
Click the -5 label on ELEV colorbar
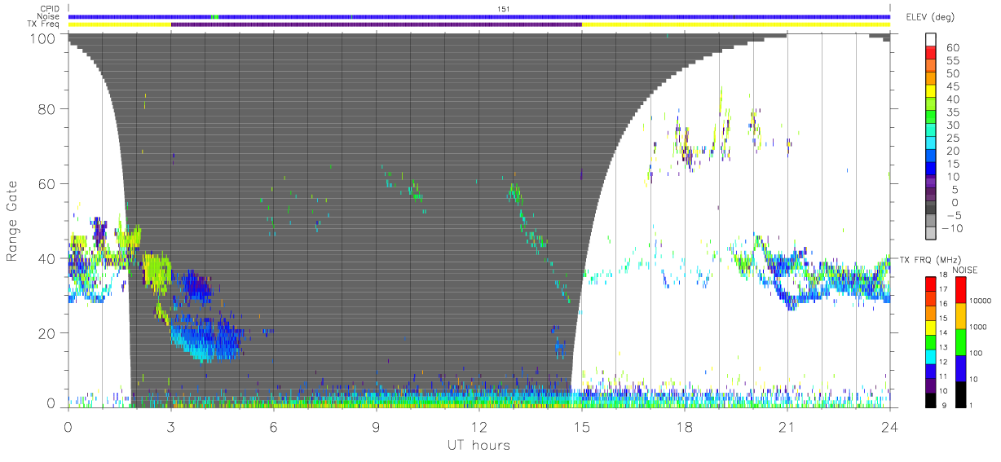point(956,215)
